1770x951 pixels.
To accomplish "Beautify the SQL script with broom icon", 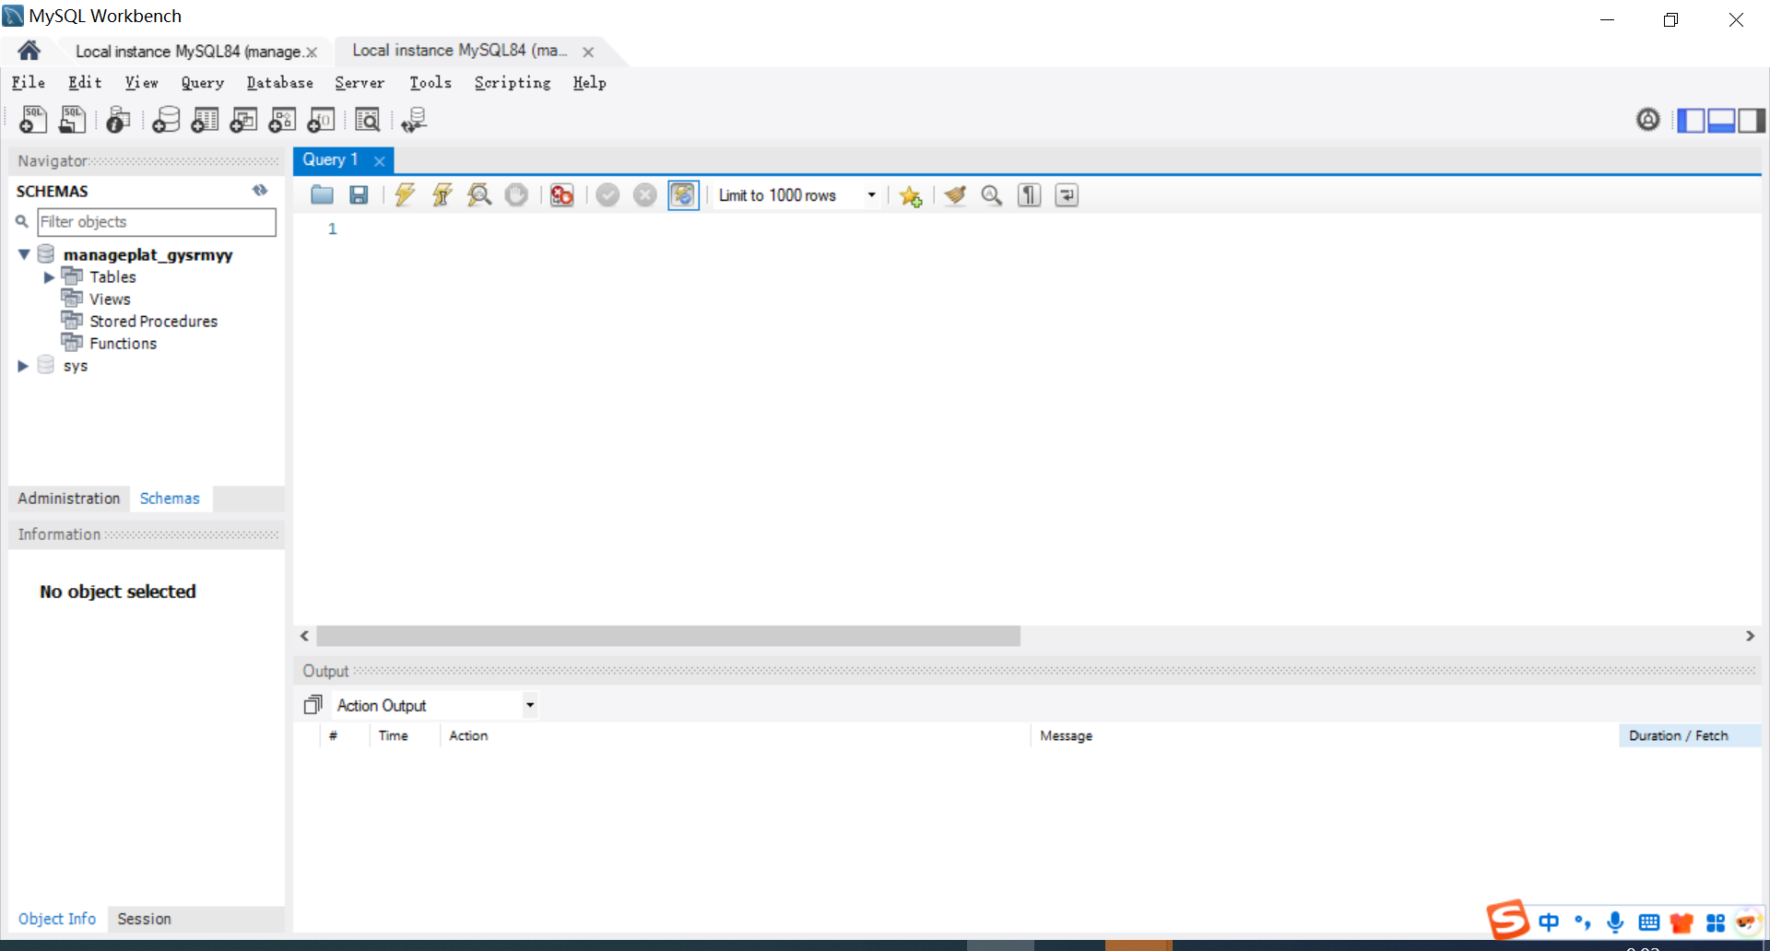I will [x=955, y=194].
